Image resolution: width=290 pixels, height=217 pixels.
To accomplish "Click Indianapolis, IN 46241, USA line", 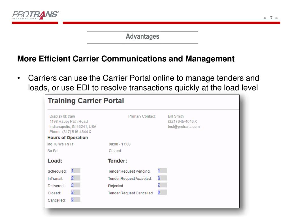I will (73, 127).
